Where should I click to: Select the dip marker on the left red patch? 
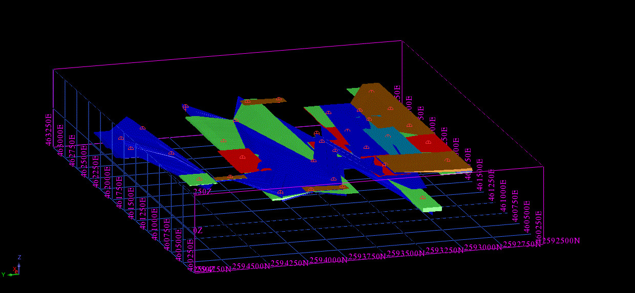click(x=243, y=157)
